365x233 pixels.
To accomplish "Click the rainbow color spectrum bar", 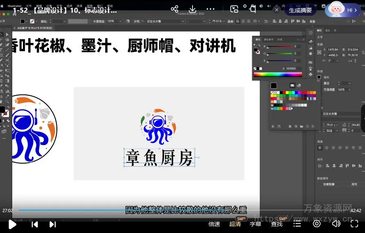I will click(x=278, y=74).
